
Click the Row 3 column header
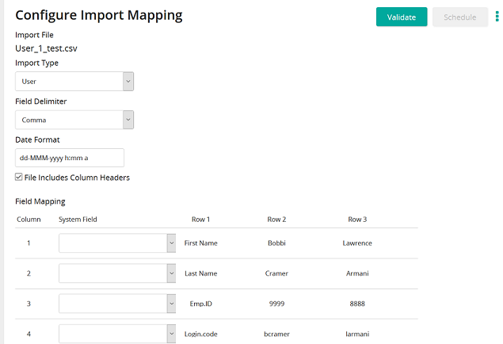click(357, 220)
